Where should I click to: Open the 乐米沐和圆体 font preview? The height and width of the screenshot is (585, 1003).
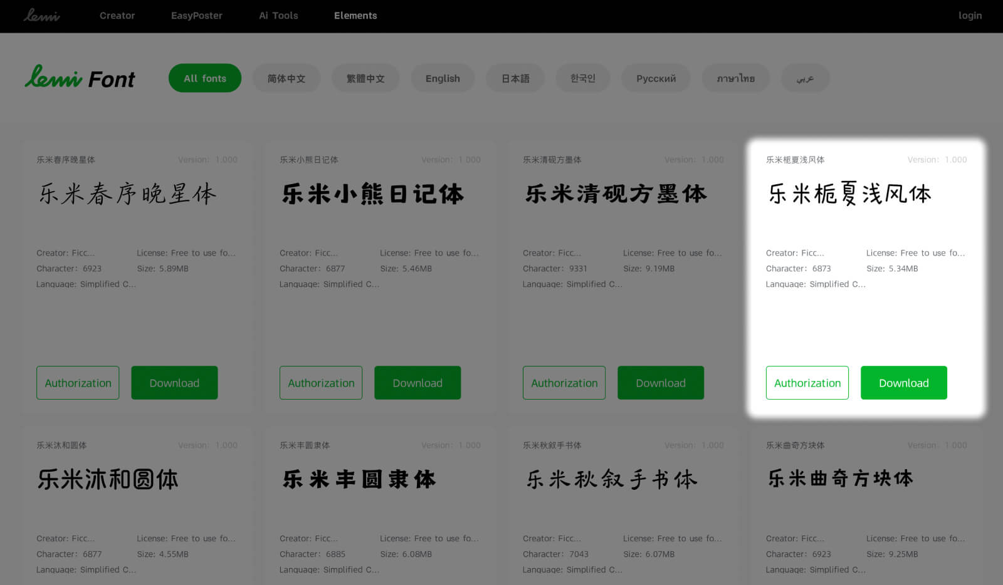tap(108, 479)
